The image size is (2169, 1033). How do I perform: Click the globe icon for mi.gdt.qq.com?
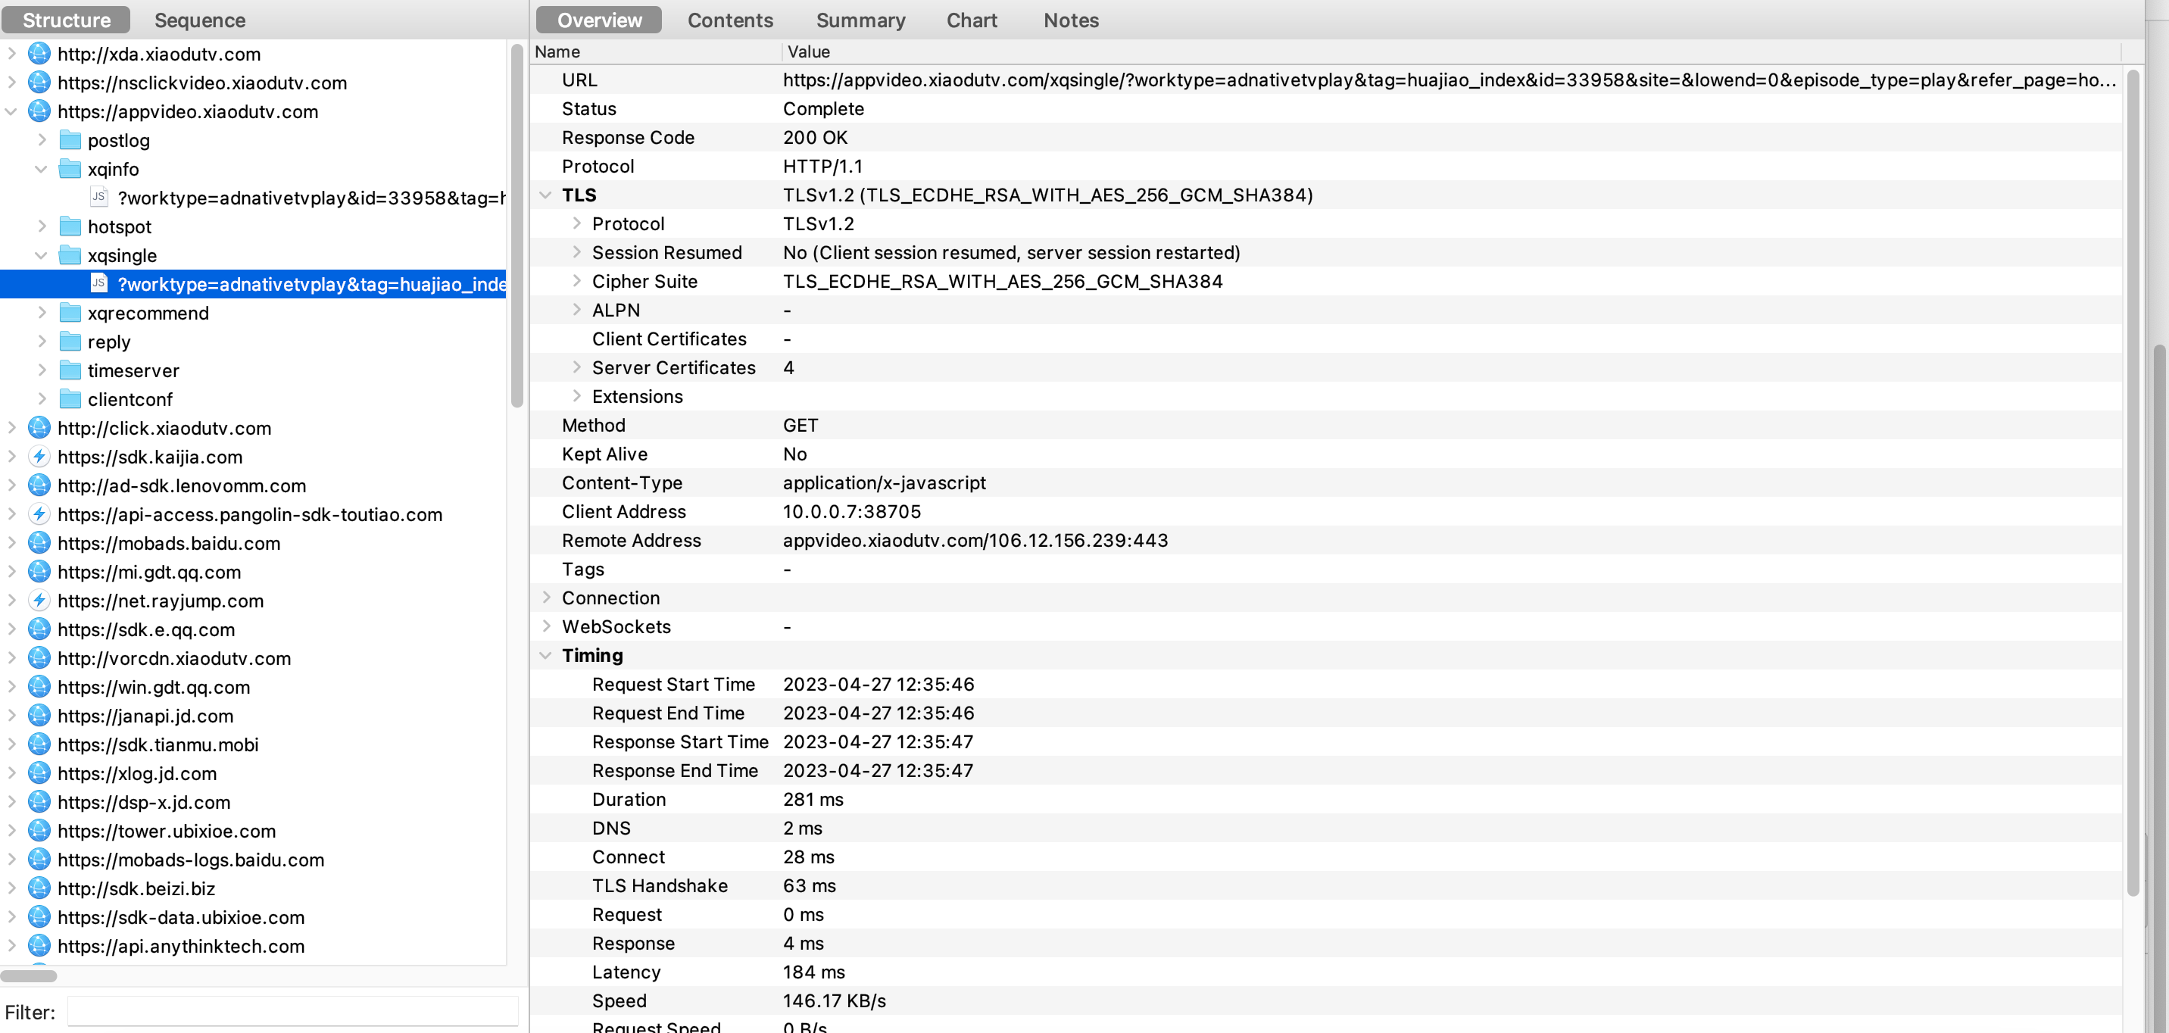click(x=39, y=572)
